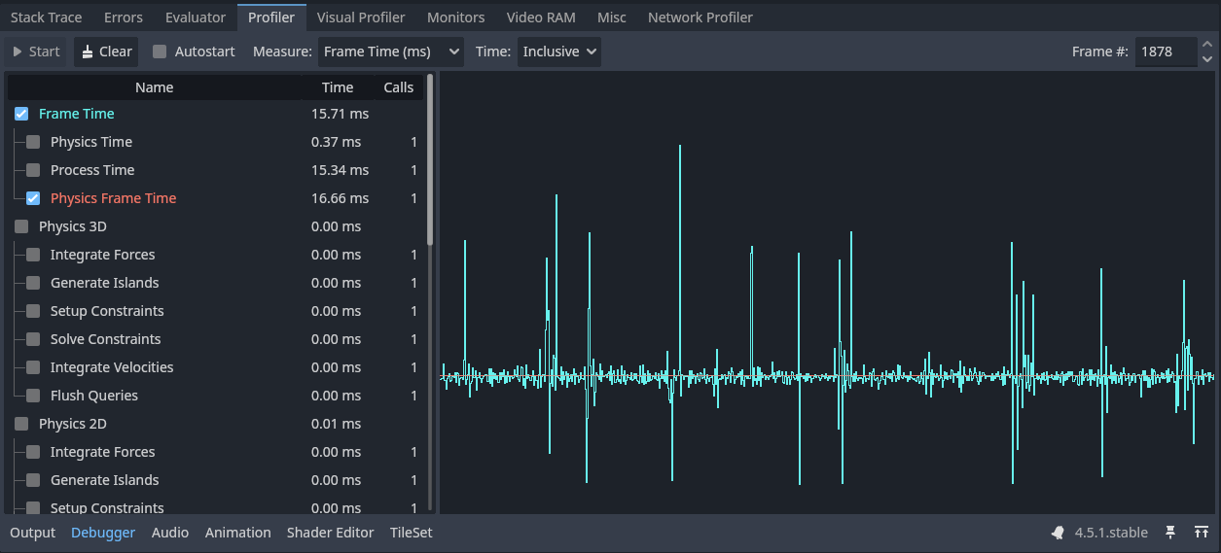The width and height of the screenshot is (1221, 553).
Task: Enable Physics 3D category checkbox
Action: 21,226
